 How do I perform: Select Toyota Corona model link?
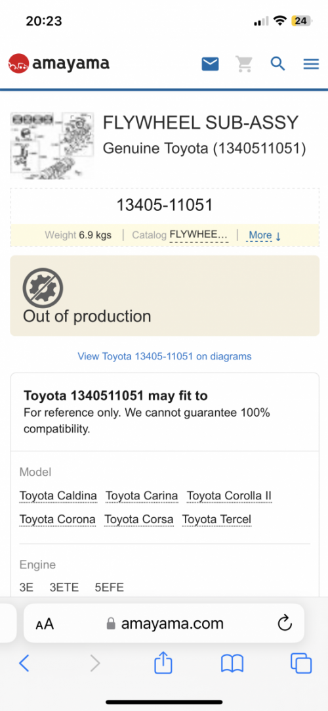[58, 519]
